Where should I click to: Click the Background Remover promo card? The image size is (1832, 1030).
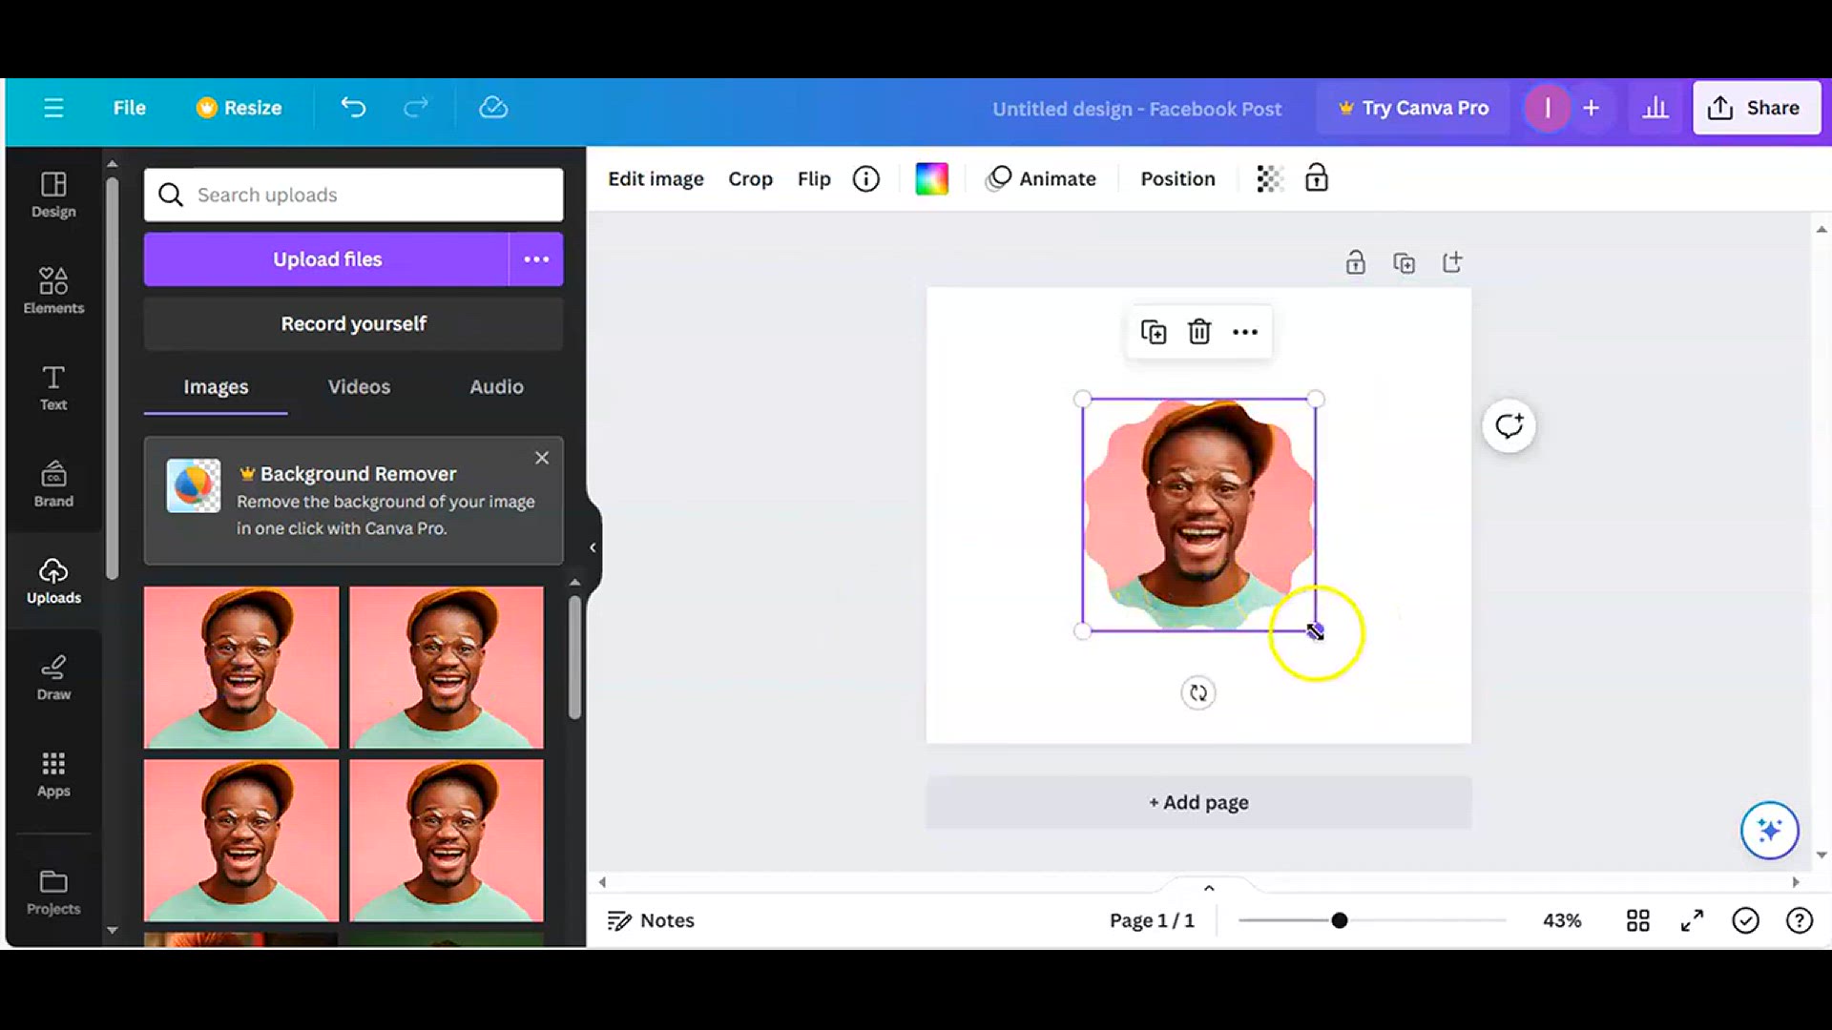[x=354, y=501]
